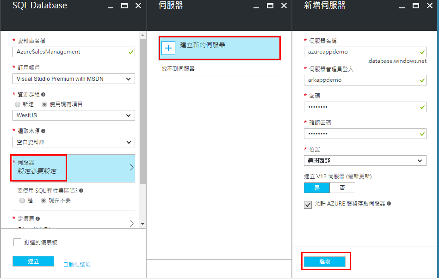Choose 現在不要 for SQL elastic pool

(43, 200)
